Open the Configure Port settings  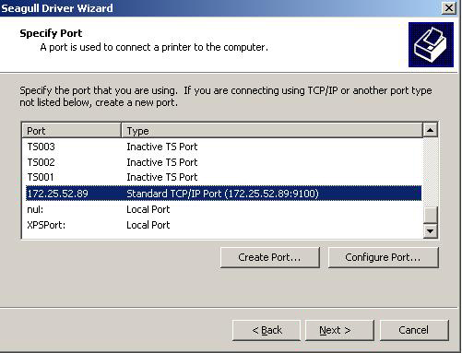383,257
